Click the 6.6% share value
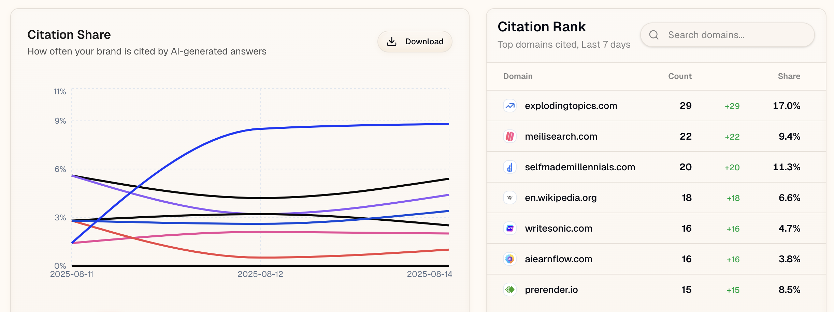The image size is (834, 312). pos(789,198)
